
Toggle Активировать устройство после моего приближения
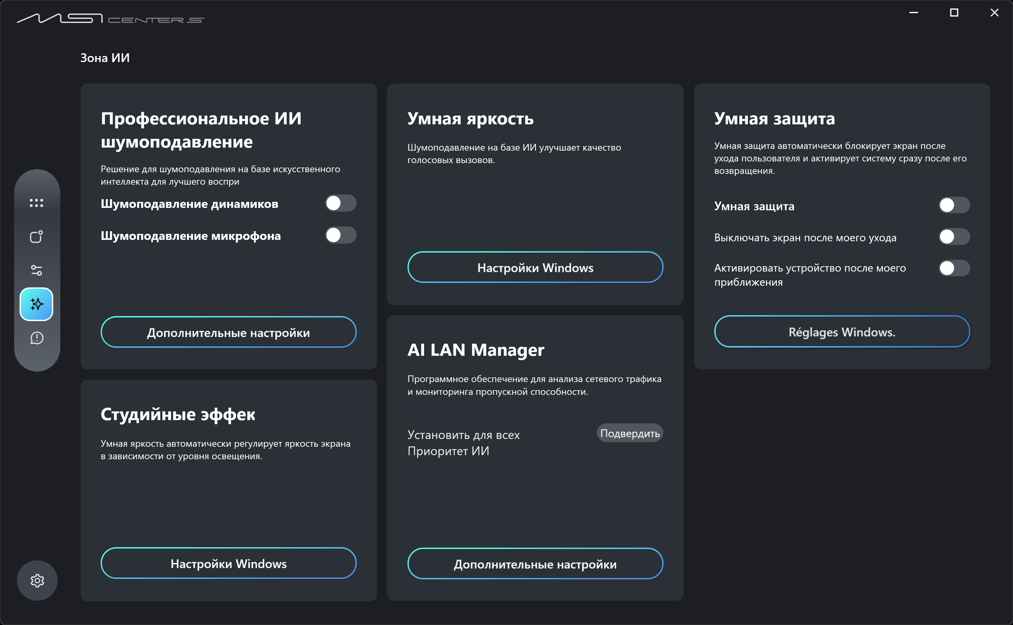click(x=954, y=268)
